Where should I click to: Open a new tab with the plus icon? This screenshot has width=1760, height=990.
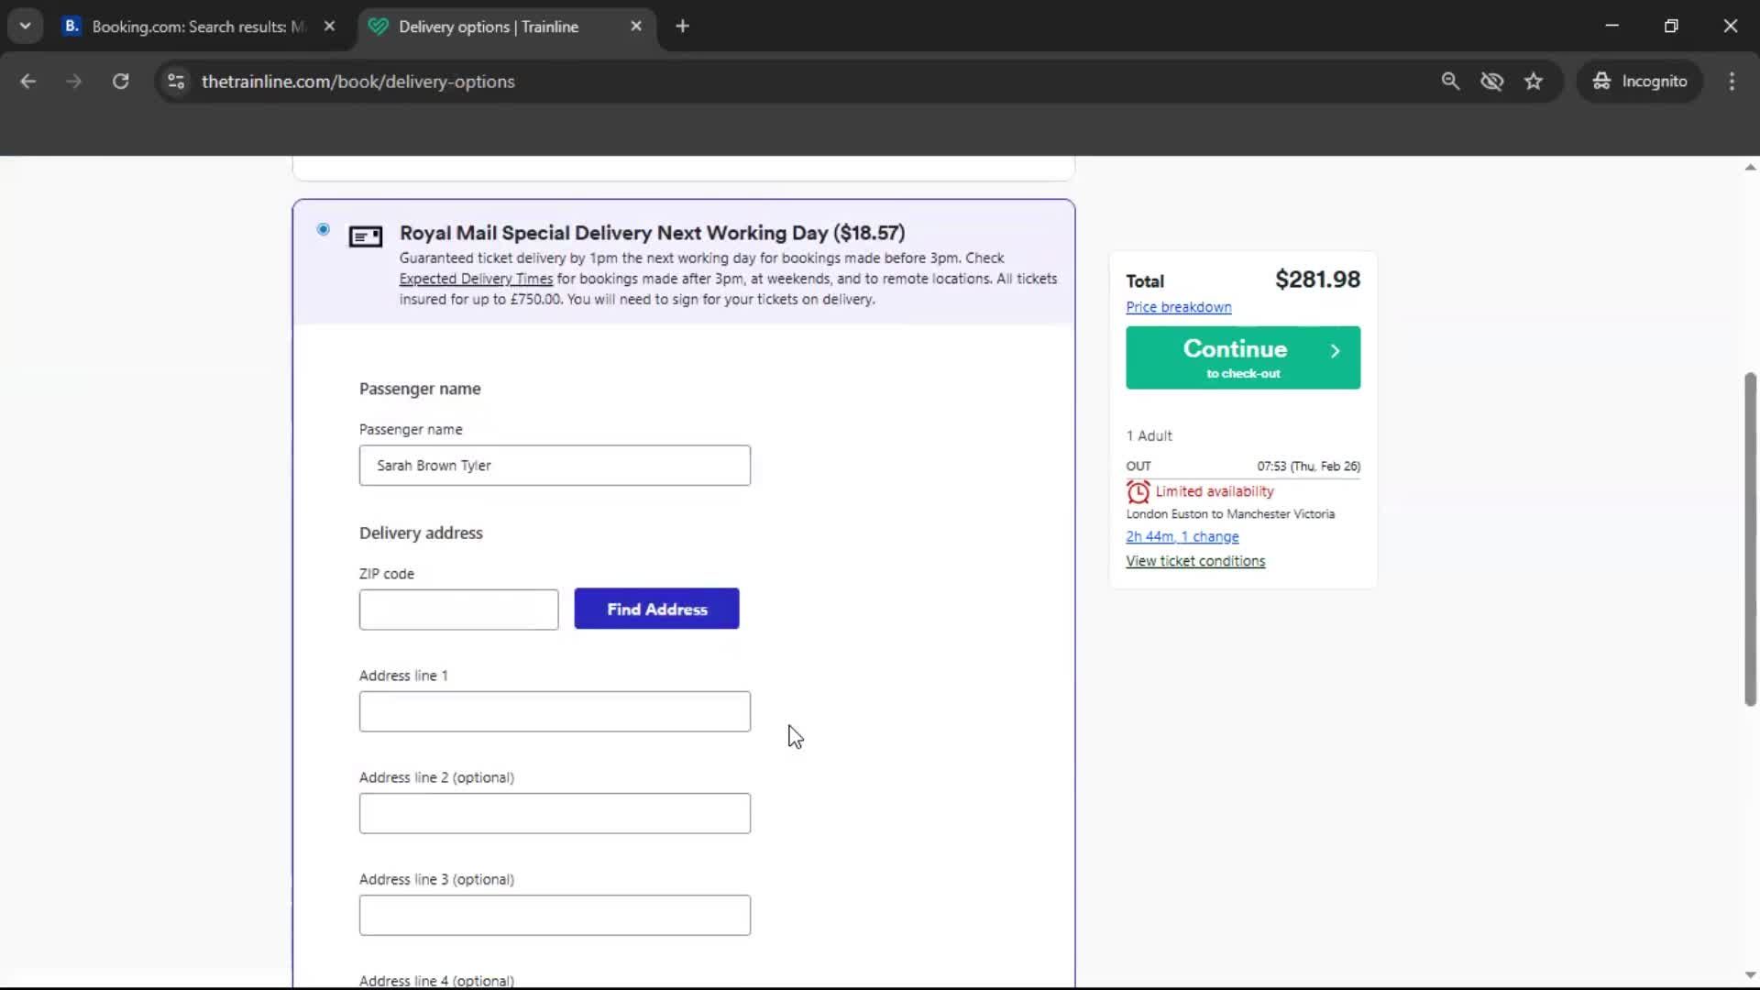pos(683,26)
